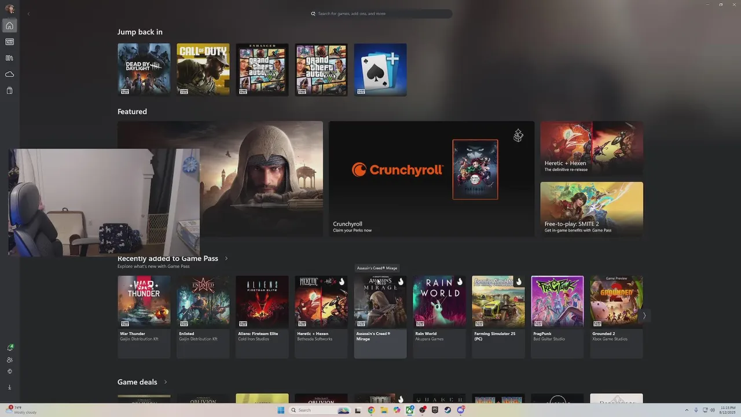Open Epic Games Launcher from the taskbar
The image size is (741, 417).
pyautogui.click(x=435, y=410)
